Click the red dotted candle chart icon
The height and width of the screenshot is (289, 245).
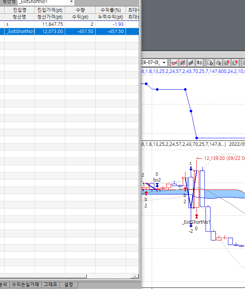tap(183, 62)
